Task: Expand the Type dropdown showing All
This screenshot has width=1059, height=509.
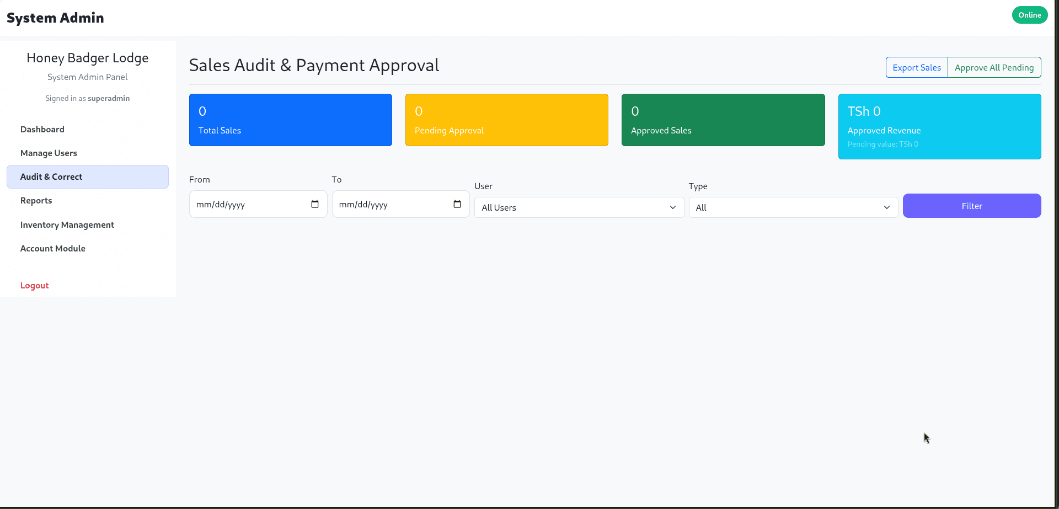Action: (793, 207)
